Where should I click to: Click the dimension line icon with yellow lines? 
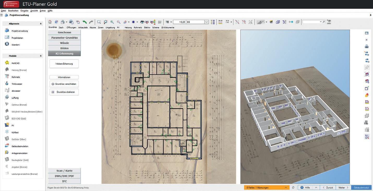coord(220,22)
